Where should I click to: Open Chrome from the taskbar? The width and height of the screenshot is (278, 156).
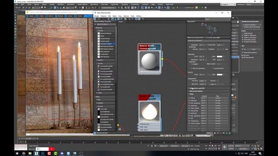(23, 153)
